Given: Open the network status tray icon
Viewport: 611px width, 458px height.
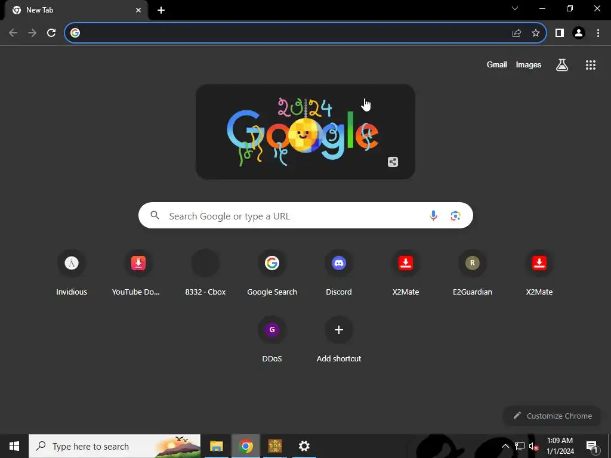Looking at the screenshot, I should 520,446.
